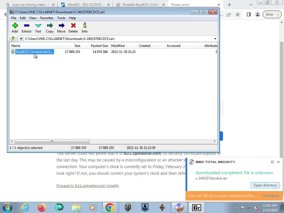The image size is (284, 213).
Task: Sort by Modified column header
Action: click(x=123, y=46)
